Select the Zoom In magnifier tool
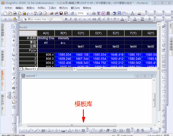Viewport: 173px width, 136px height. point(14,31)
